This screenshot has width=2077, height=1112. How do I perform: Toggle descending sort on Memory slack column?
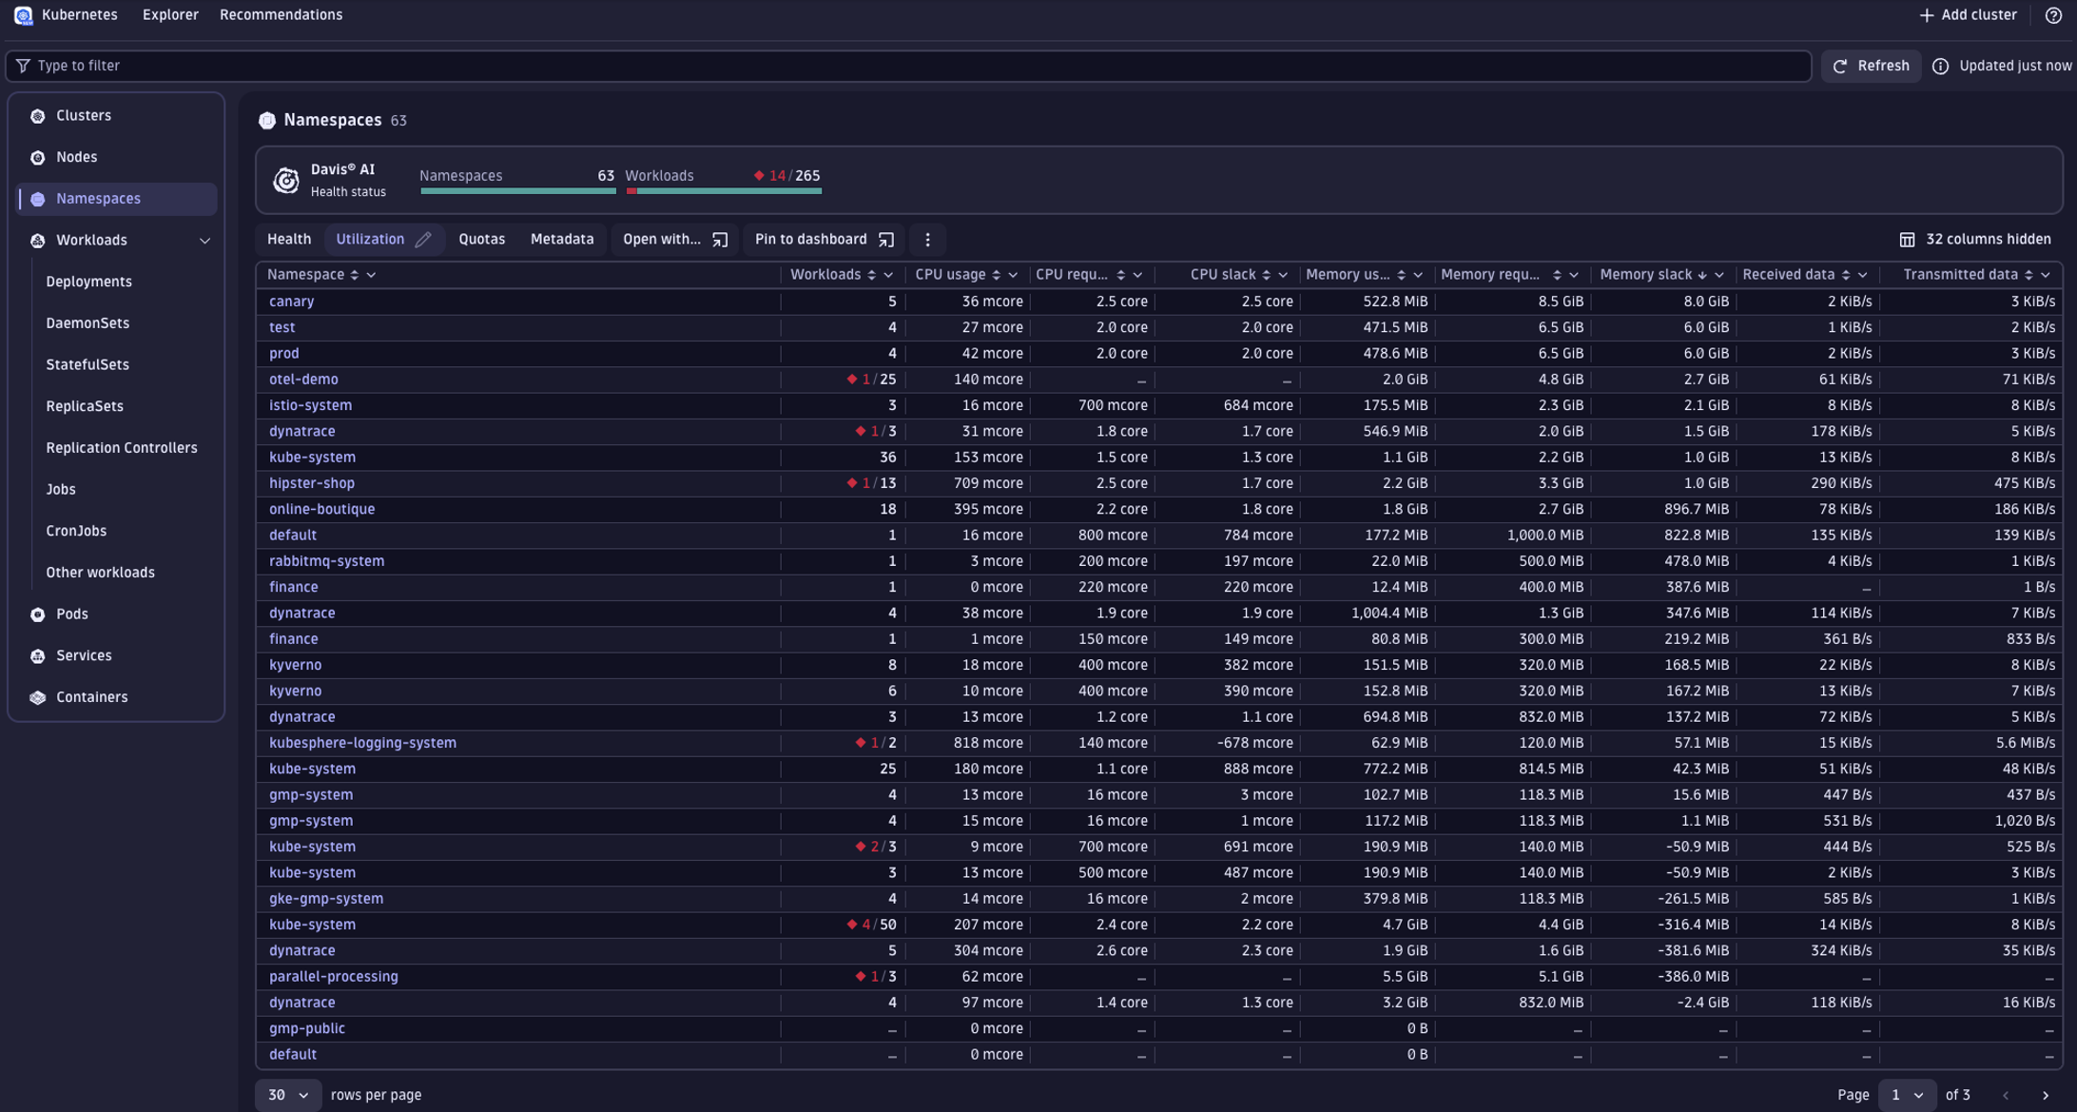pos(1702,274)
